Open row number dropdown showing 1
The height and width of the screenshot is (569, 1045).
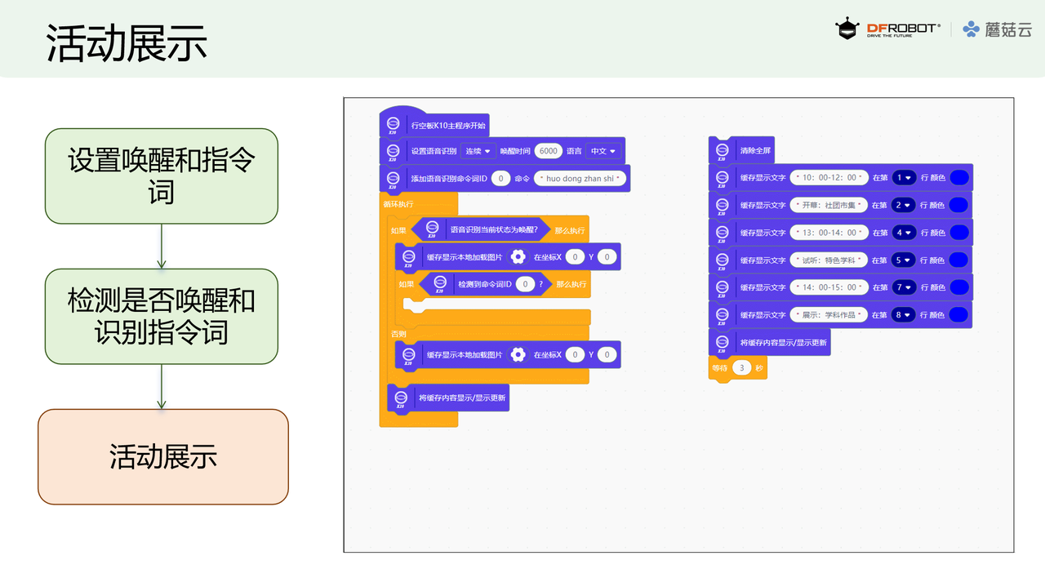[903, 177]
